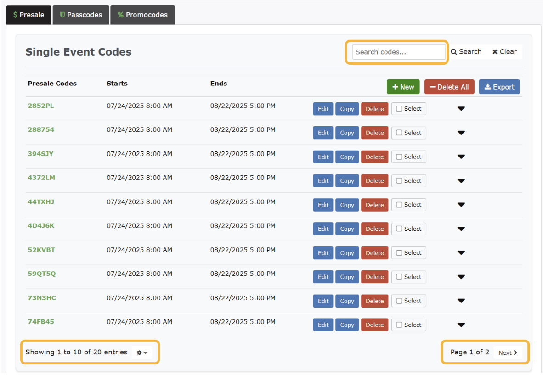The image size is (543, 375).
Task: Click the Clear X button
Action: coord(504,52)
